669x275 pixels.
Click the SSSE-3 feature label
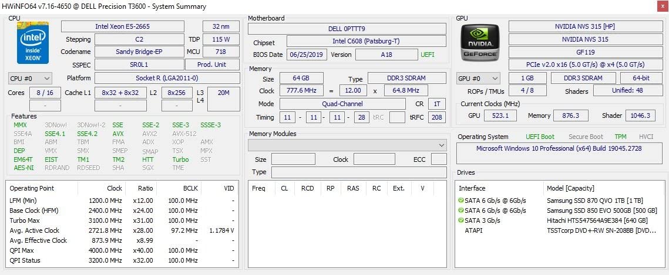pos(211,125)
